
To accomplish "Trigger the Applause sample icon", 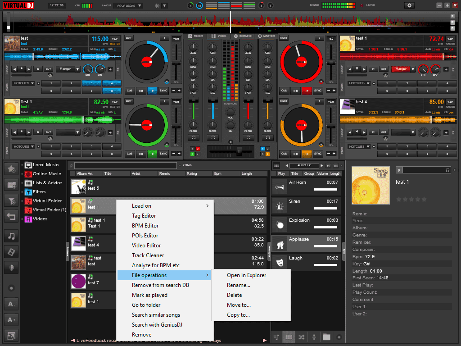I will 280,244.
